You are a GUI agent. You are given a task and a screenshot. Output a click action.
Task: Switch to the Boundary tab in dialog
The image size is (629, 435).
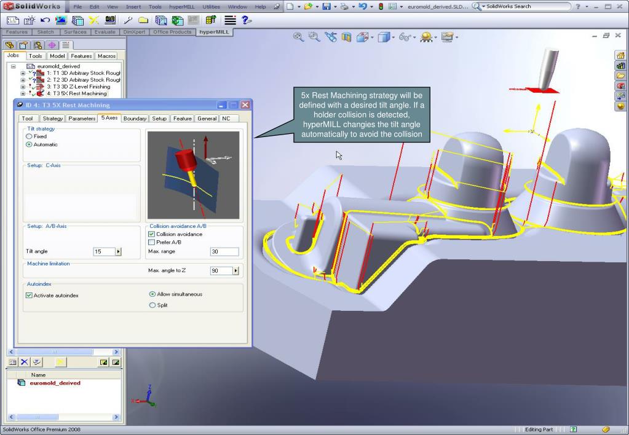(x=135, y=118)
